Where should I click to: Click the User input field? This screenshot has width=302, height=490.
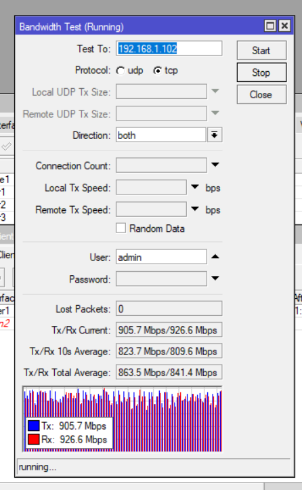[x=161, y=257]
